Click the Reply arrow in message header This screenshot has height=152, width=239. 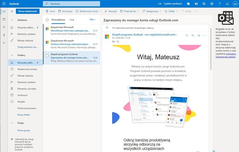(187, 35)
